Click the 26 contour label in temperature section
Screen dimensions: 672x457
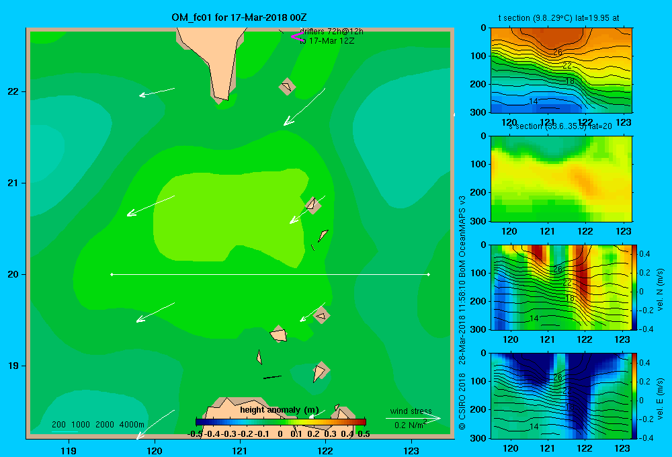click(x=558, y=52)
